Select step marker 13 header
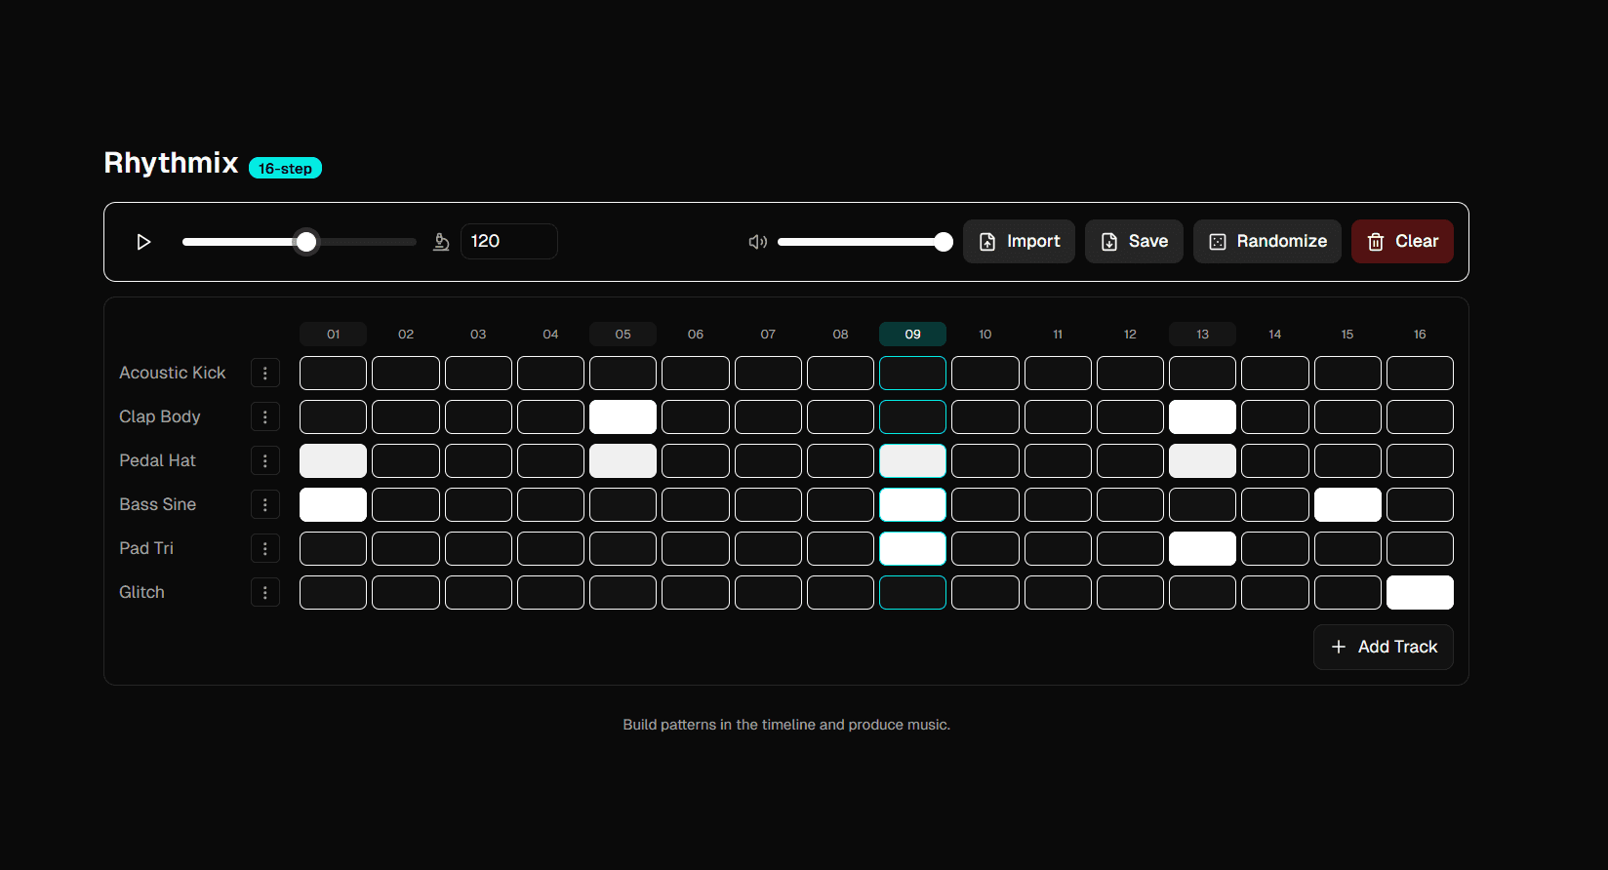The height and width of the screenshot is (870, 1608). 1202,334
